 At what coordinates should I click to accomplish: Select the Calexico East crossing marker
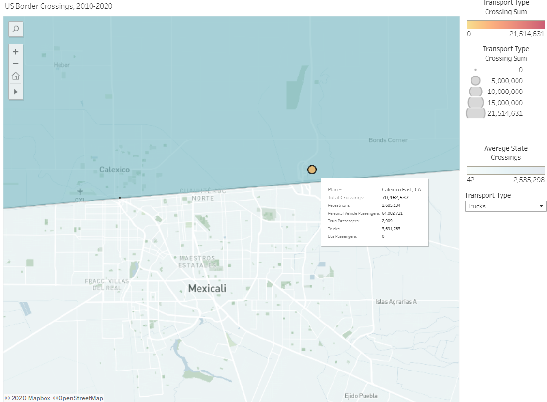(312, 170)
